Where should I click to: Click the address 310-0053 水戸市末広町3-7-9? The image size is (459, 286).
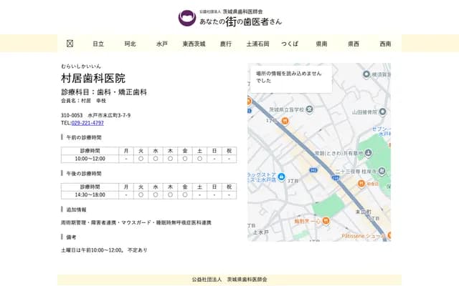[x=95, y=115]
